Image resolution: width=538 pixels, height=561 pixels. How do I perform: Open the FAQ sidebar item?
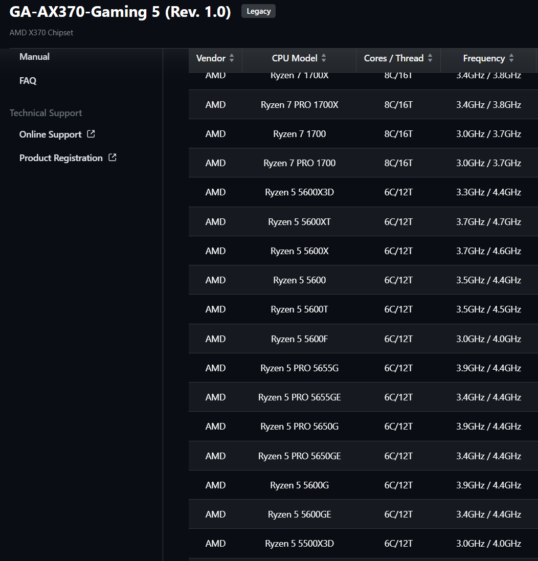[28, 80]
